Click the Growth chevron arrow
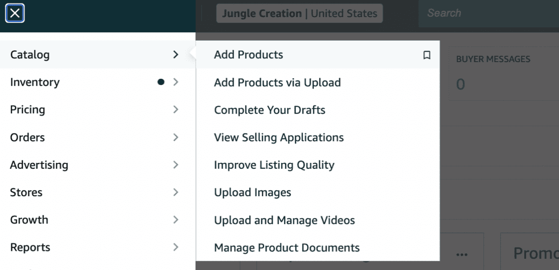Image resolution: width=559 pixels, height=270 pixels. [176, 220]
